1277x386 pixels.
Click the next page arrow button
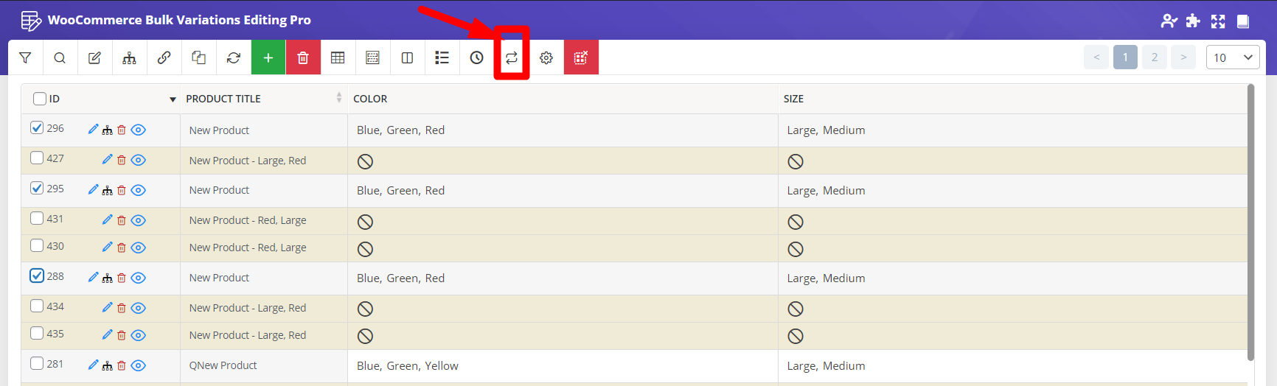click(1183, 57)
